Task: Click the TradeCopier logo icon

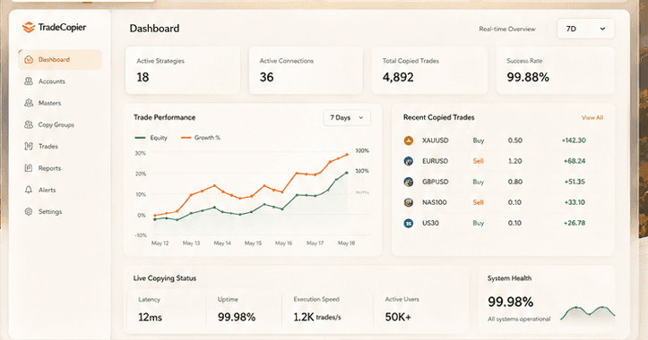Action: pyautogui.click(x=28, y=27)
